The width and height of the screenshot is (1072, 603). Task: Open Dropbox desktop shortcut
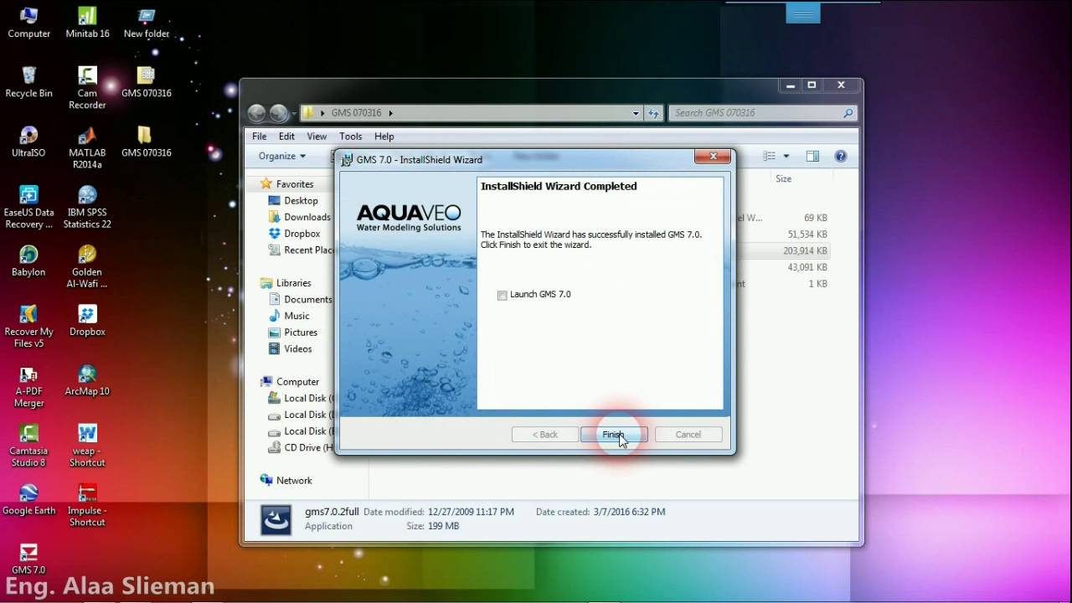87,319
